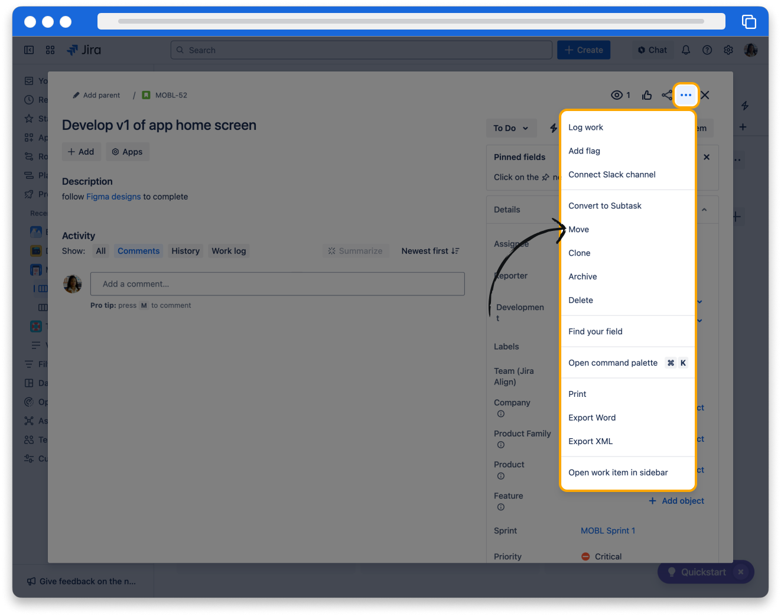Click the commenter avatar beside comment box
This screenshot has height=616, width=781.
tap(73, 284)
